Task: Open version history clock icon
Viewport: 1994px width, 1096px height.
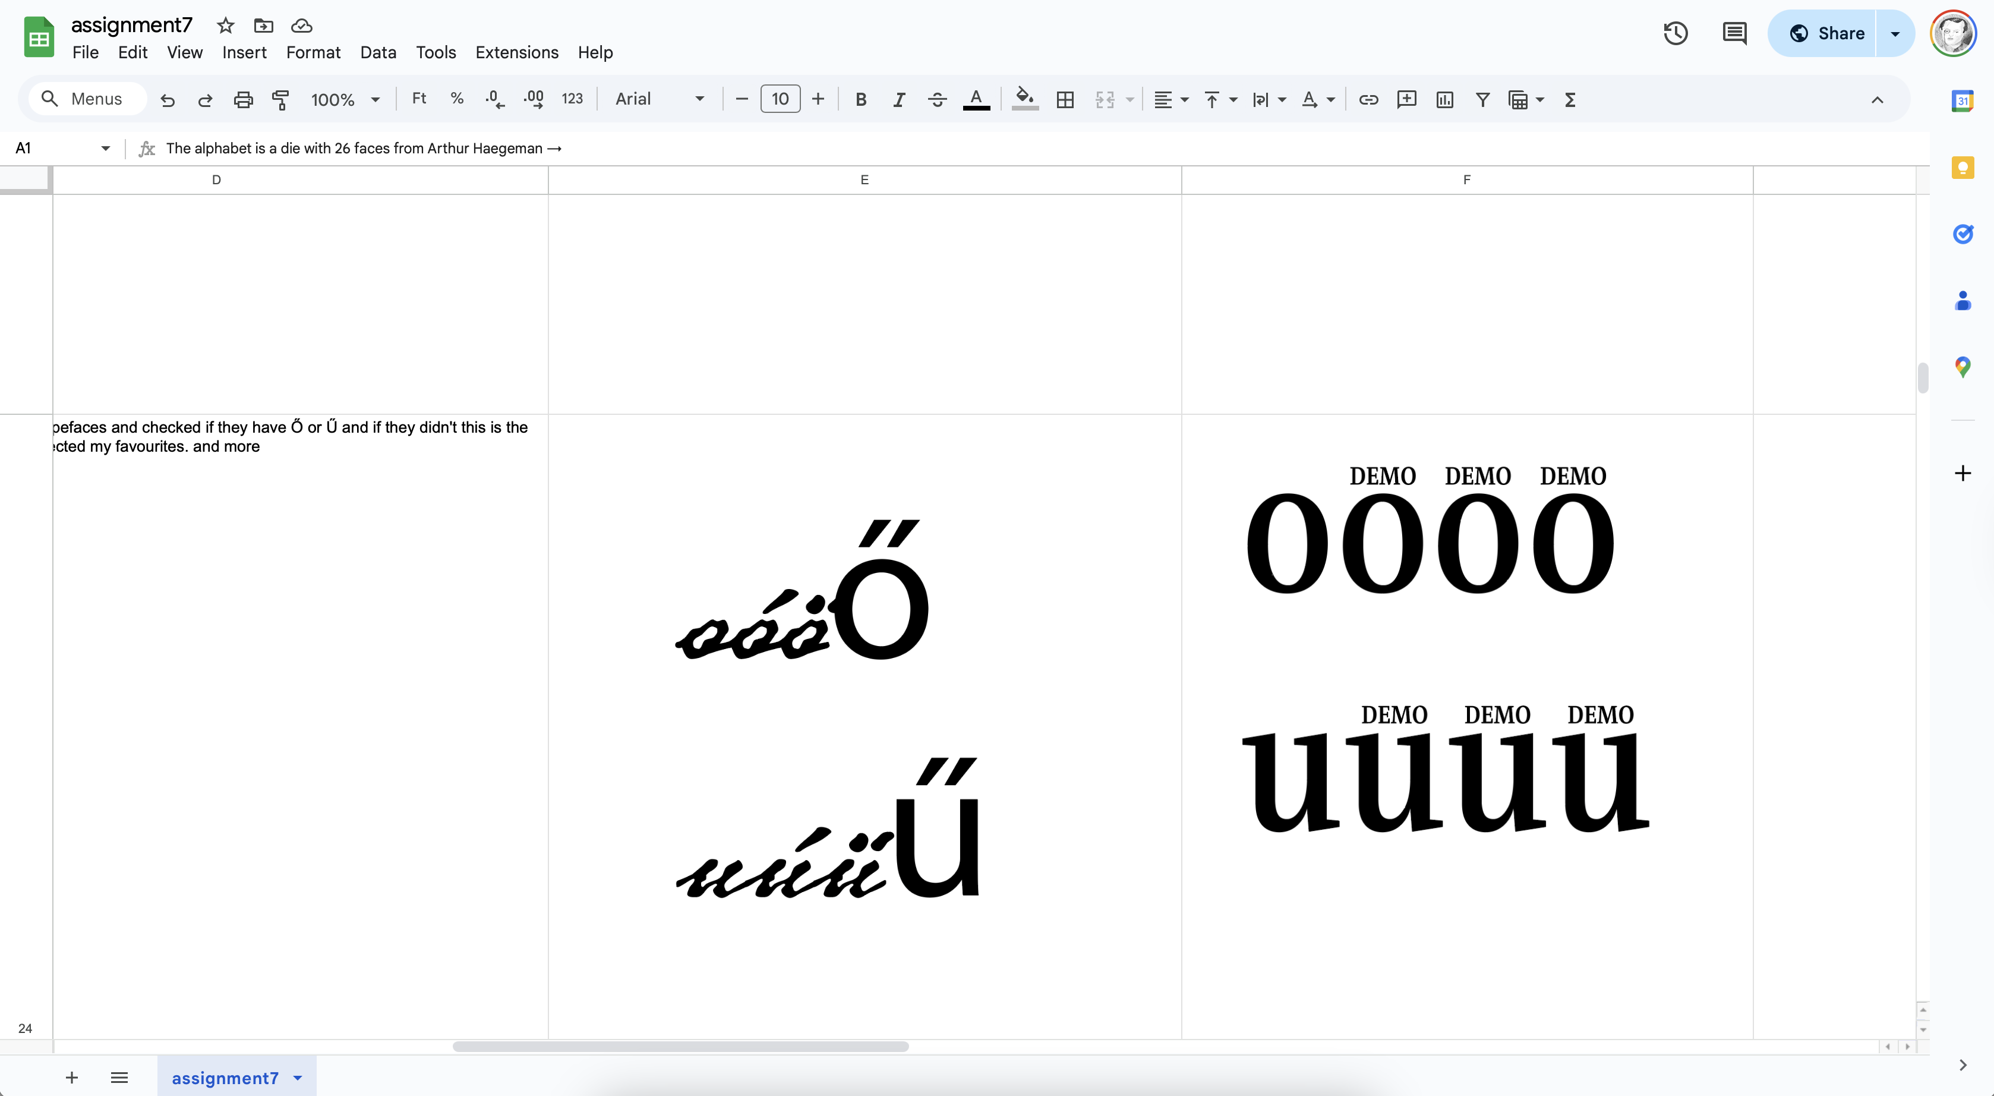Action: click(1675, 33)
